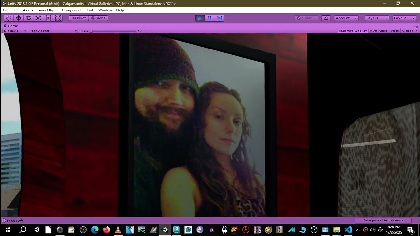The height and width of the screenshot is (236, 420).
Task: Toggle Maximize On Play
Action: pyautogui.click(x=353, y=31)
